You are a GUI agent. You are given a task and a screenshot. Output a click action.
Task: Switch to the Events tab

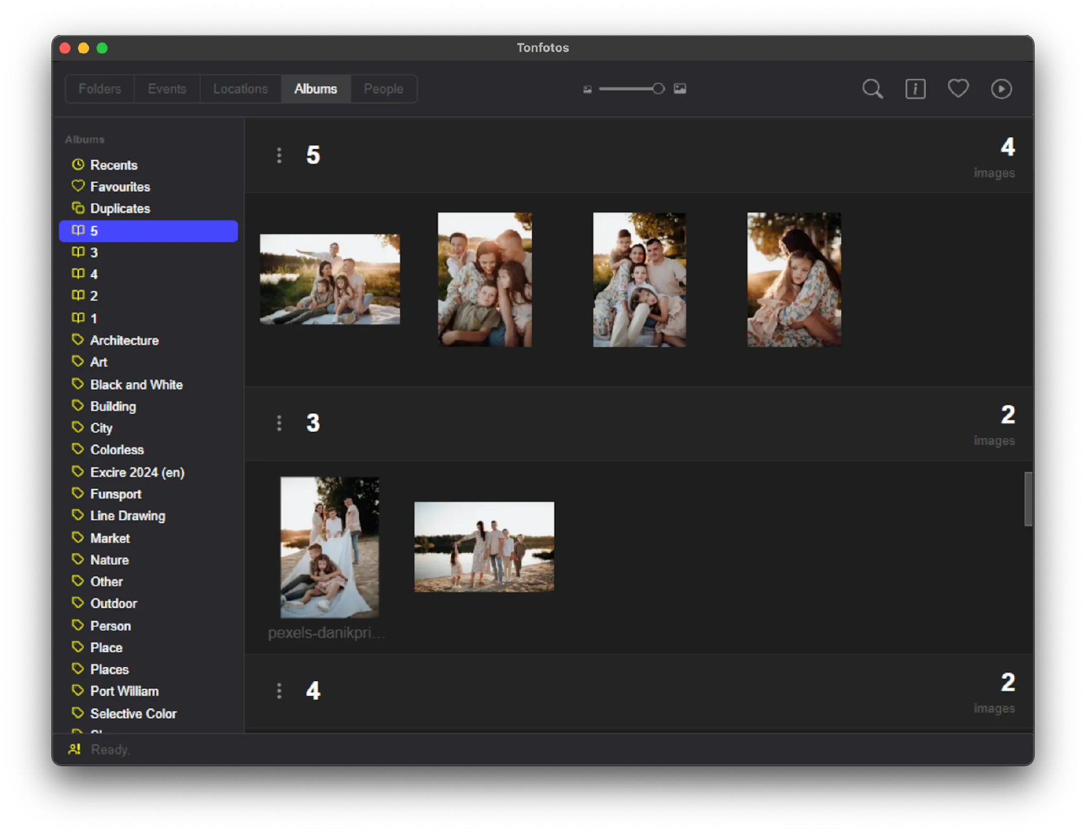pos(167,89)
